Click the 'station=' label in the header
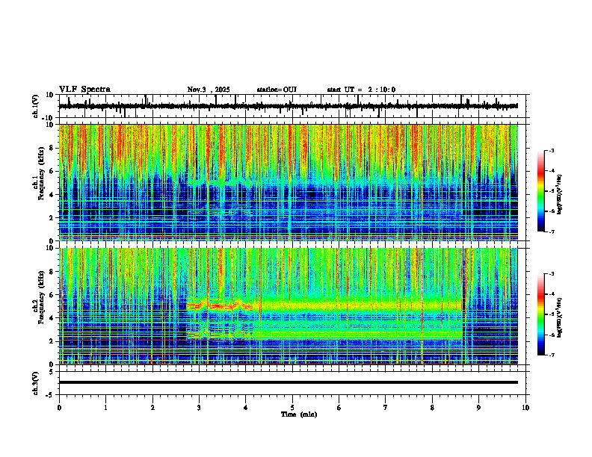The height and width of the screenshot is (457, 592). tap(270, 90)
